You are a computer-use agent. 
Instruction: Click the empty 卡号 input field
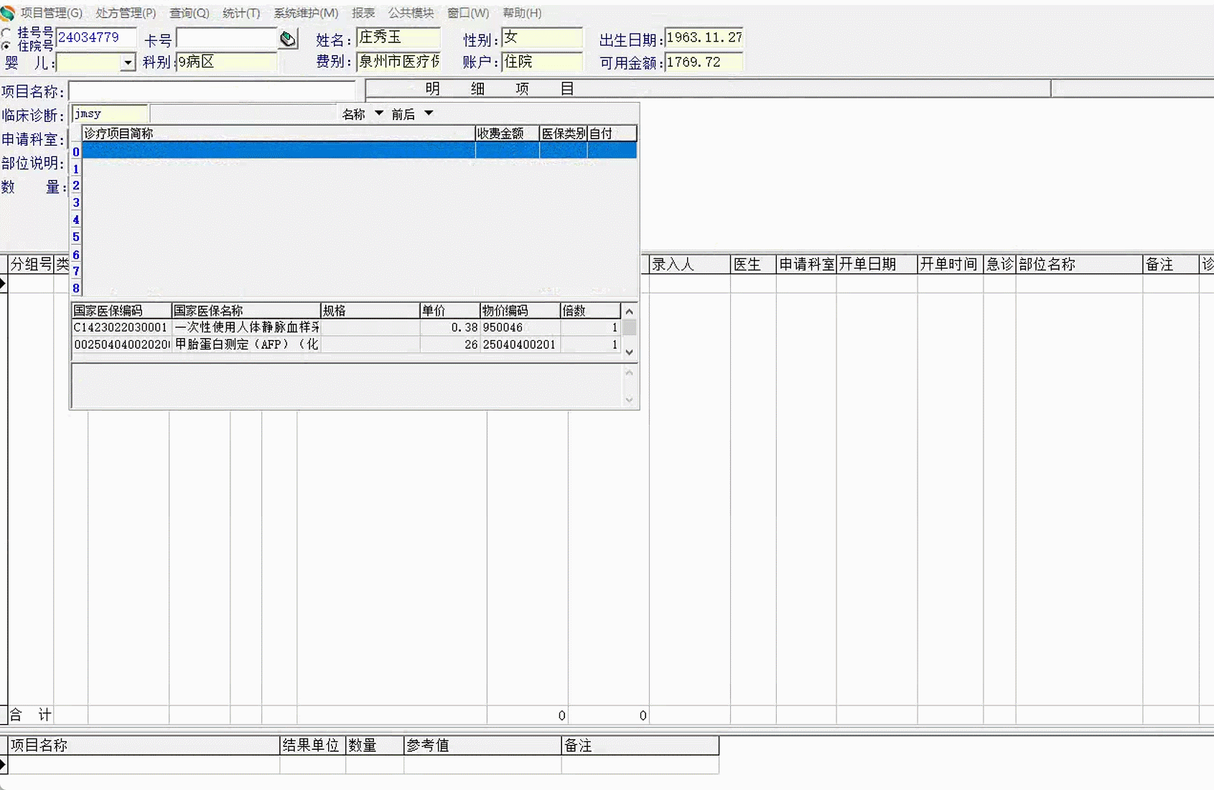point(227,38)
